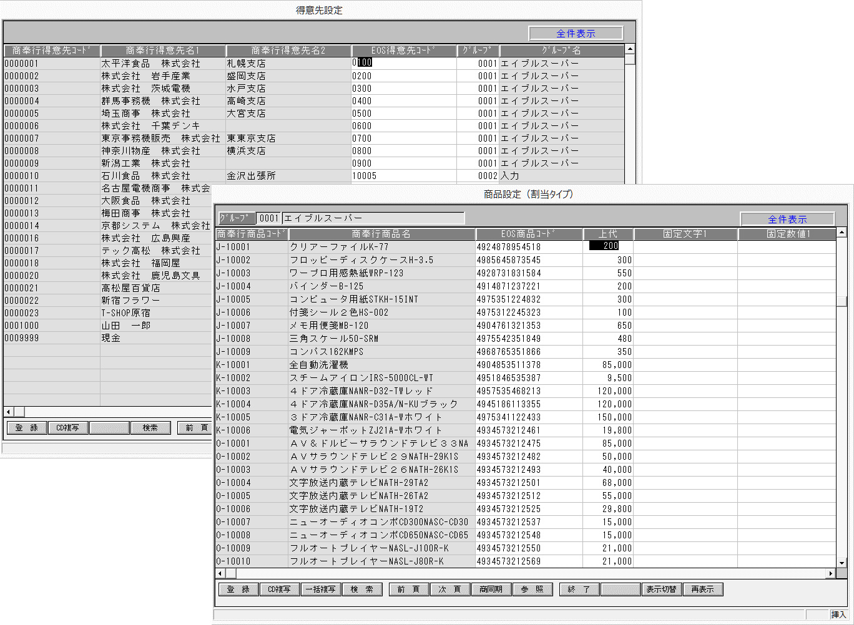854x625 pixels.
Task: Click the EOS得意先コード column header
Action: [x=404, y=51]
